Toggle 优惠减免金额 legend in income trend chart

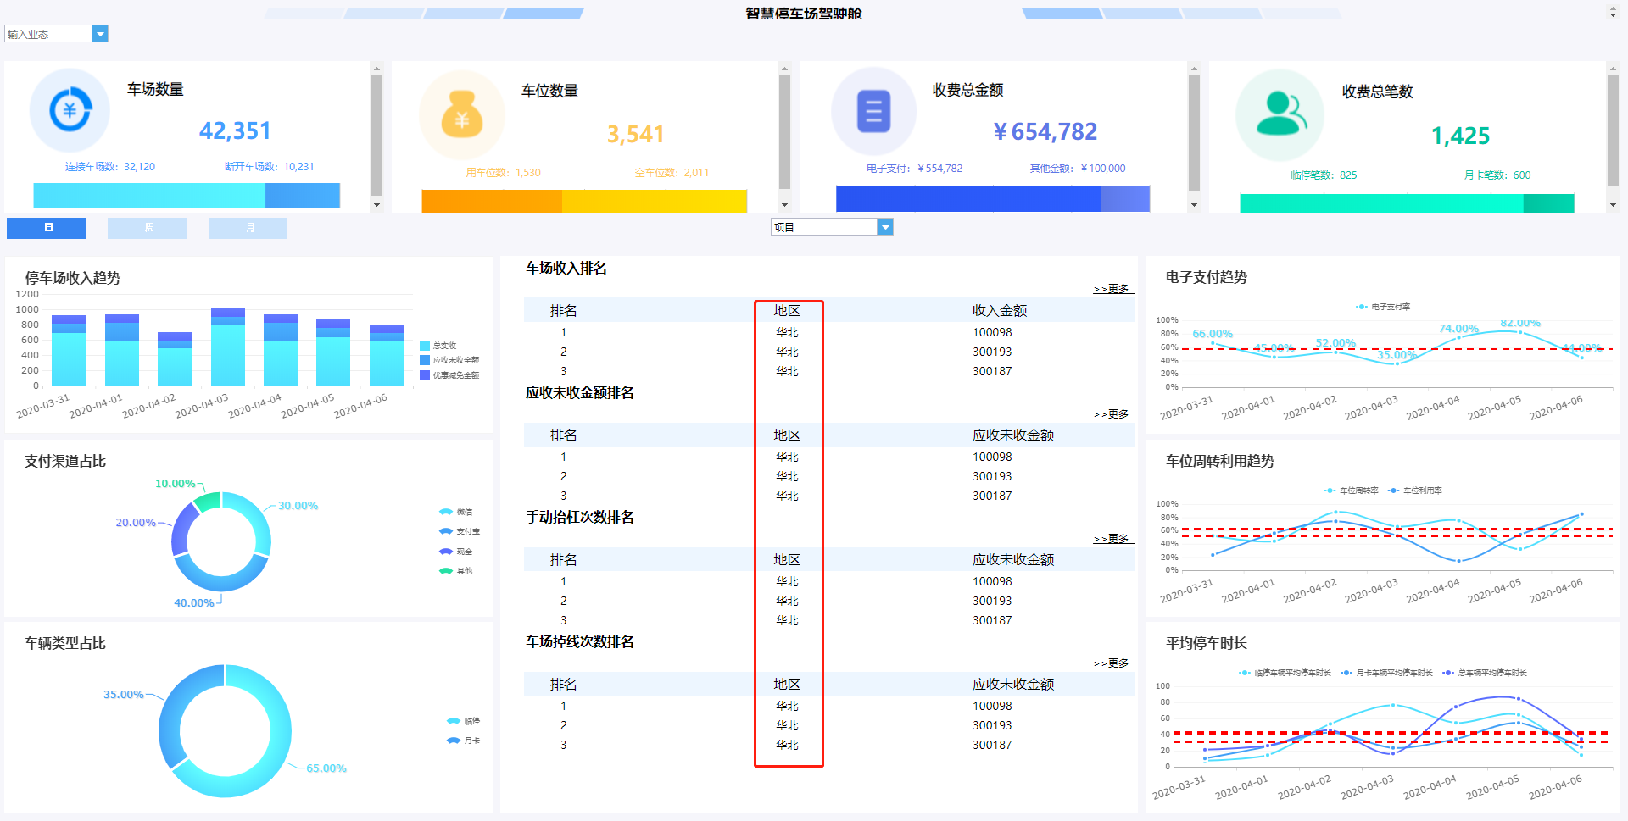(x=449, y=375)
